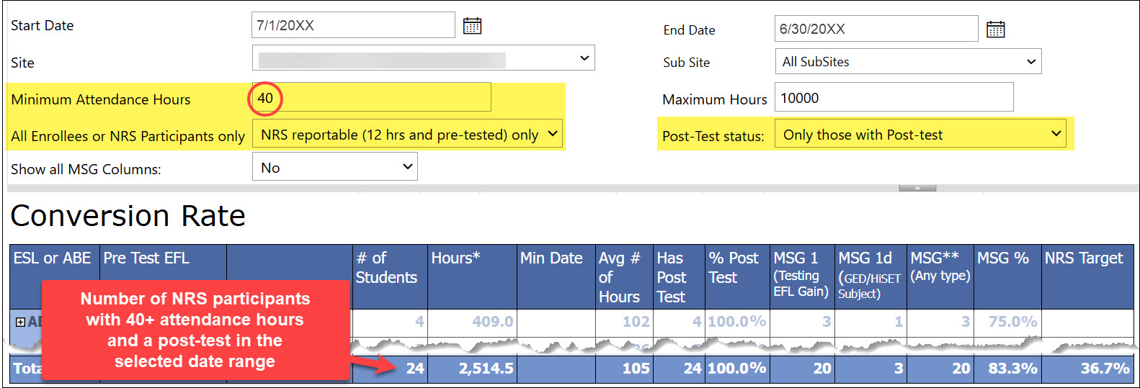1140x388 pixels.
Task: Click the Maximum Hours input field
Action: [894, 98]
